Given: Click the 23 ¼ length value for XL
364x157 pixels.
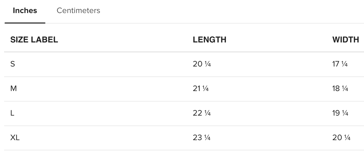Looking at the screenshot, I should [x=202, y=138].
